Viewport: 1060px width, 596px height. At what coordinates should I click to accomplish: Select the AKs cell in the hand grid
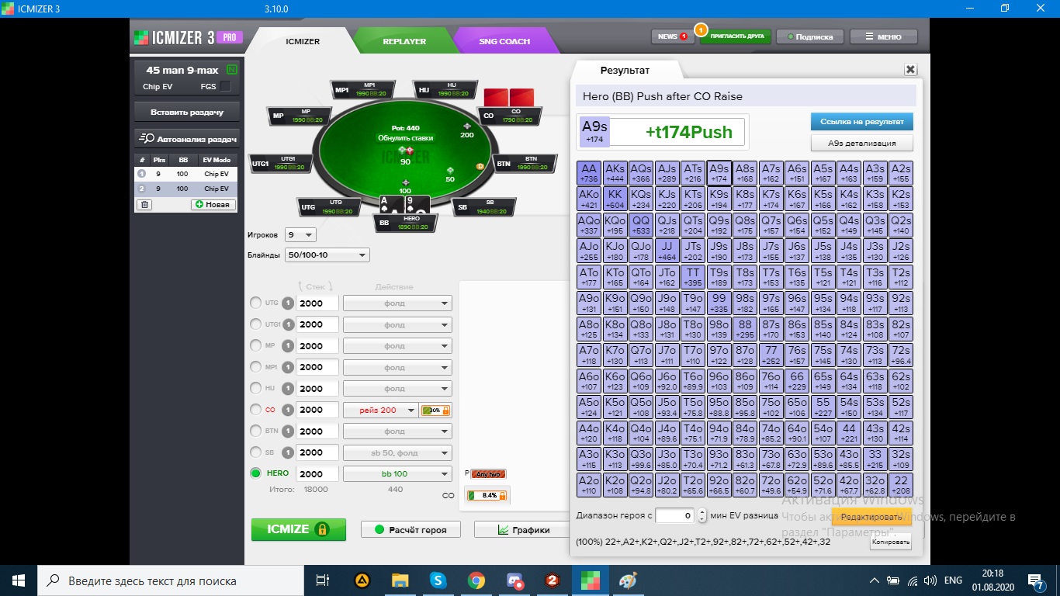[x=615, y=172]
